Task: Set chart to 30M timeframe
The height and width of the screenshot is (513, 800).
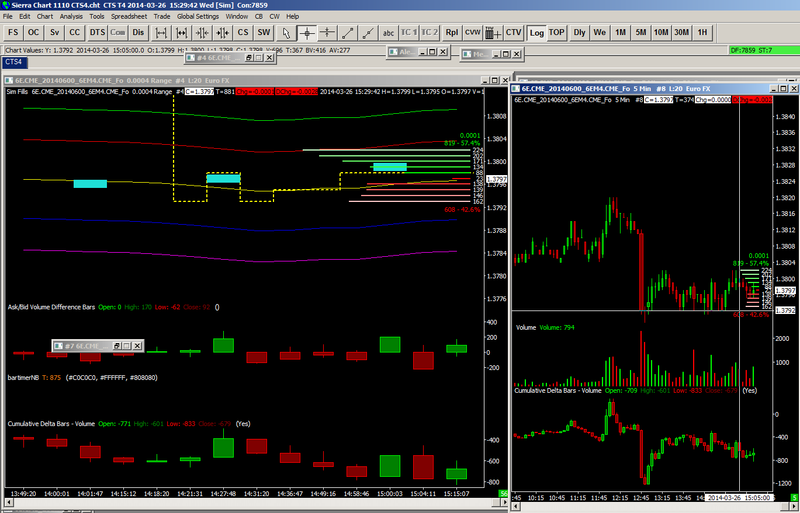Action: tap(682, 33)
